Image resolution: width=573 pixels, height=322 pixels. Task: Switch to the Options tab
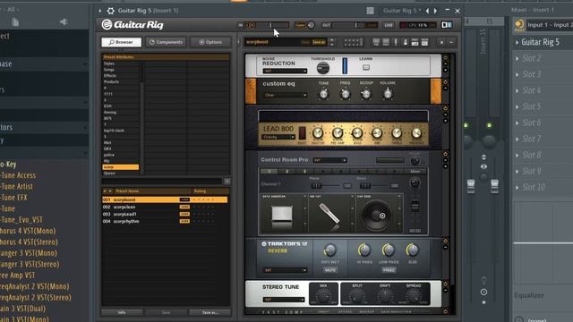click(210, 42)
